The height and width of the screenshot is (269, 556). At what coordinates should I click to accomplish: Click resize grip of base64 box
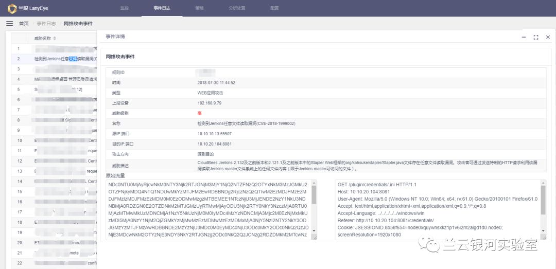[x=314, y=237]
